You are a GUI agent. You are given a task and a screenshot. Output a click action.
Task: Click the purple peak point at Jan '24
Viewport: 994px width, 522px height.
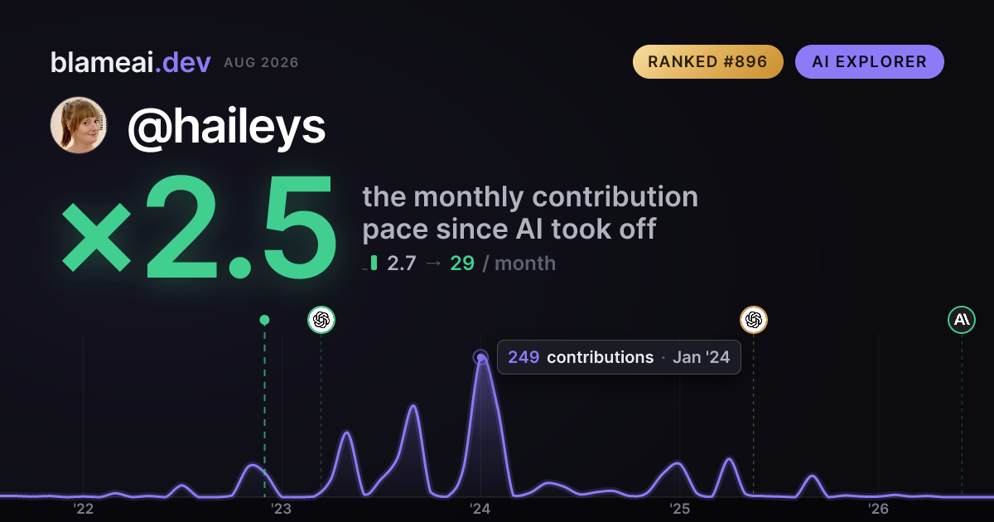click(x=480, y=358)
